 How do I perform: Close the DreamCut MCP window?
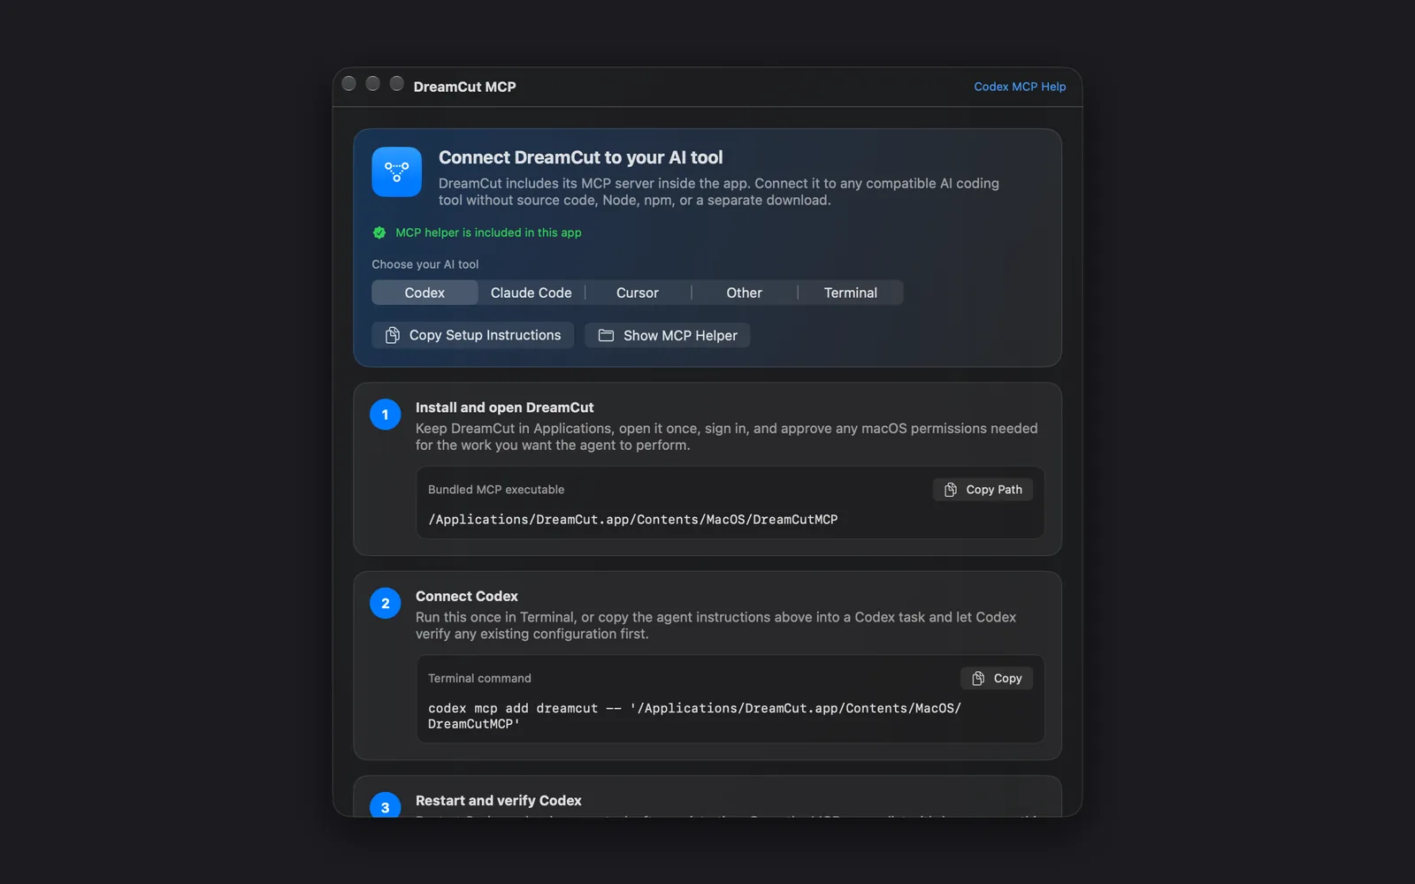348,83
